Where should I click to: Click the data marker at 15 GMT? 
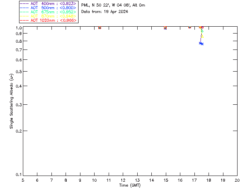click(165, 28)
